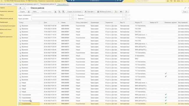Viewport: 189px width, 106px height.
Task: Click the Номер column header
Action: 63,22
